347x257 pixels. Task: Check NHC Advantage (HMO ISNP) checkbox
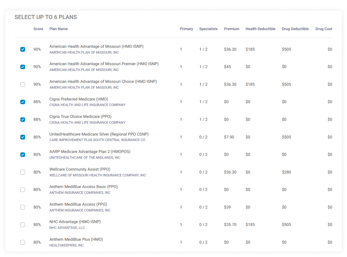pos(23,225)
